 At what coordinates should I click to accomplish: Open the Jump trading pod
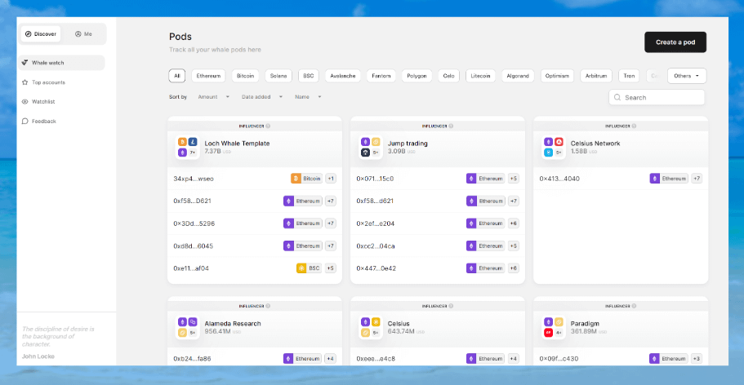407,144
